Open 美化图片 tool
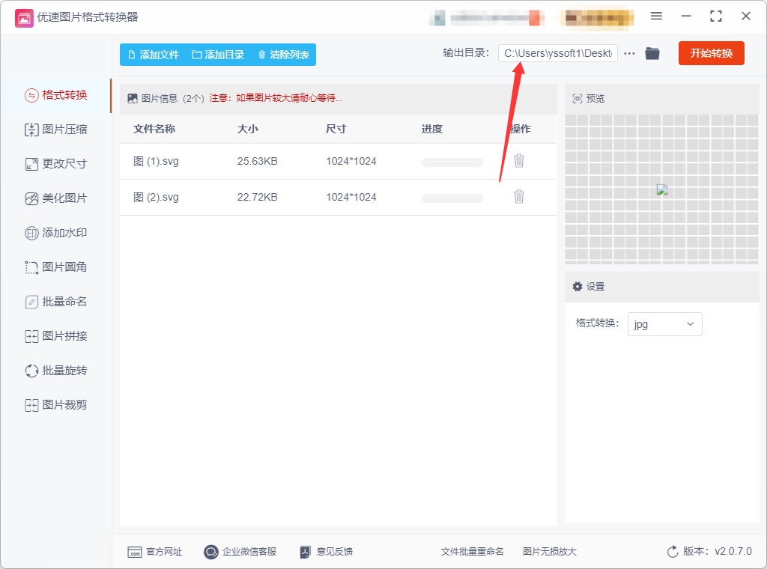The width and height of the screenshot is (767, 569). click(56, 198)
